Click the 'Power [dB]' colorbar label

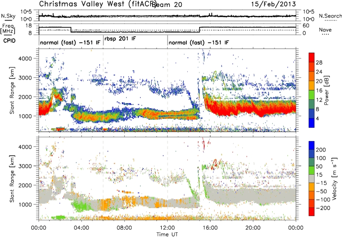[326, 90]
